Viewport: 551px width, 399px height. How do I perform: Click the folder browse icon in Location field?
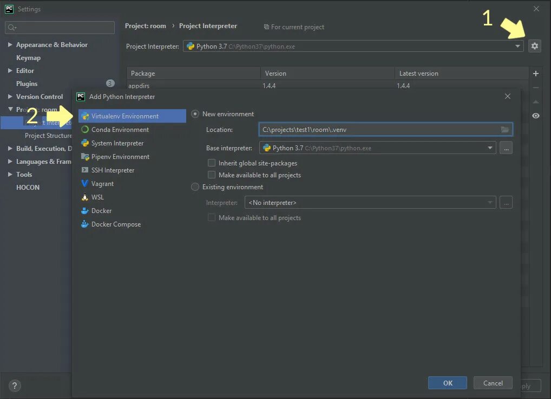(505, 130)
